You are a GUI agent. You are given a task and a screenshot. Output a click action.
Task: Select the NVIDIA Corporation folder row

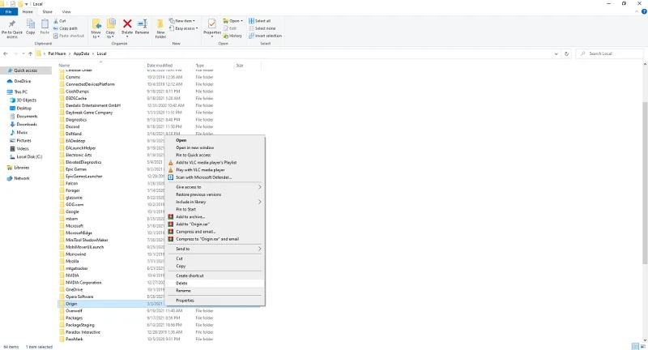pyautogui.click(x=112, y=283)
